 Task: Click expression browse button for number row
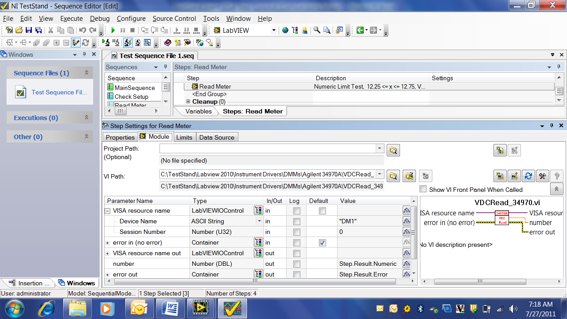(x=406, y=264)
